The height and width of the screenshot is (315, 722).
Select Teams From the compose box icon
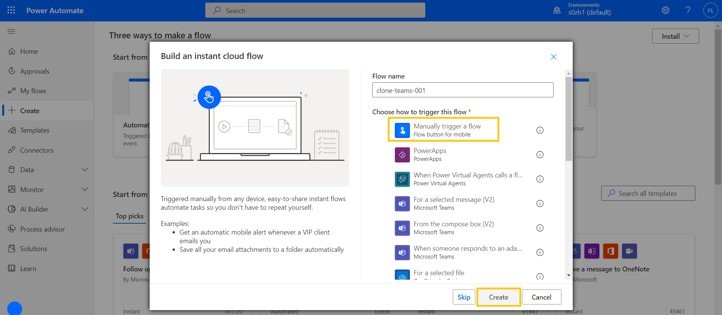402,228
